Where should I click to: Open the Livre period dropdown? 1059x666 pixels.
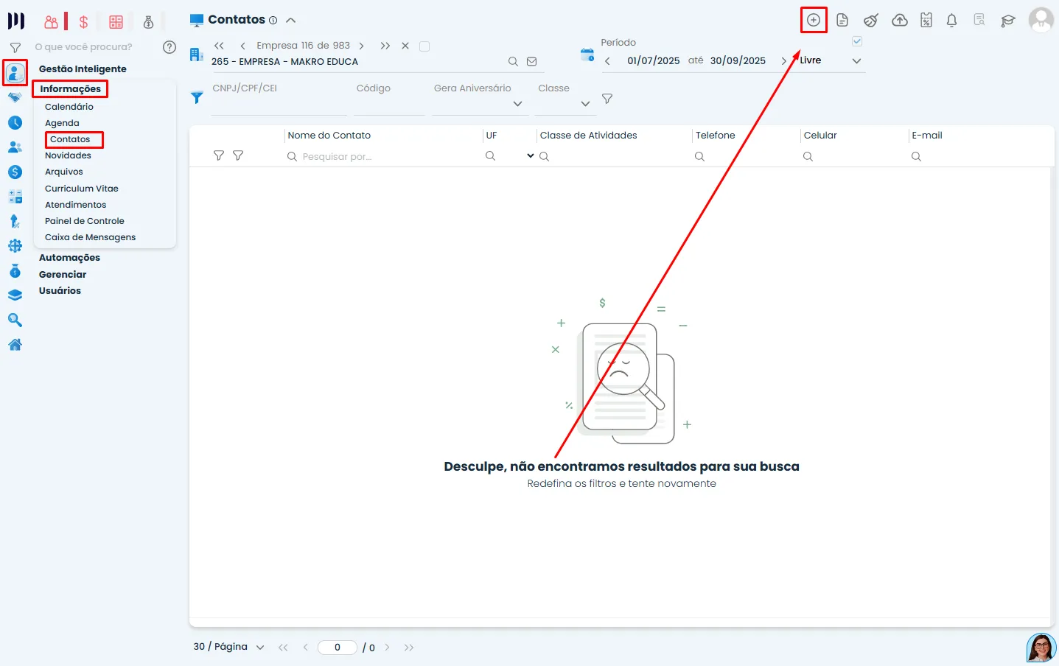(831, 60)
